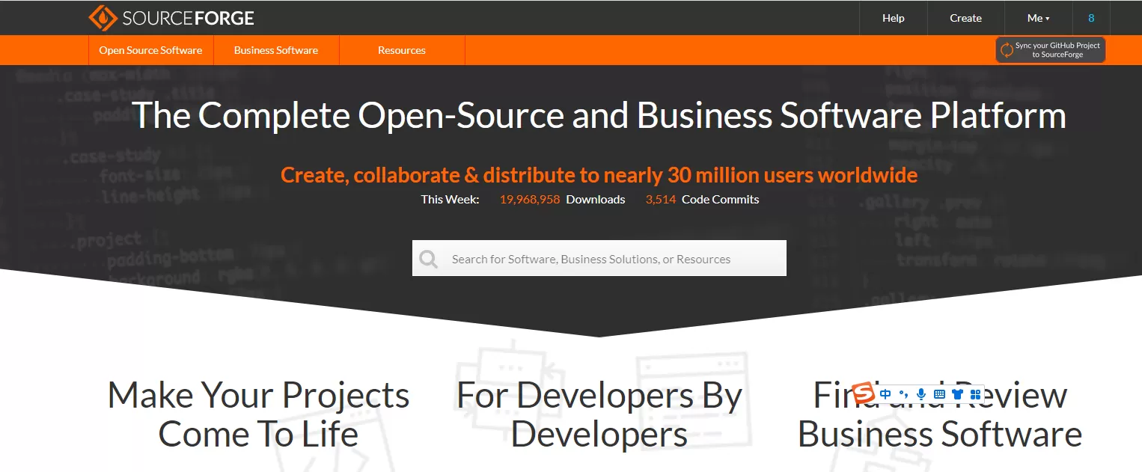Click the orange 30 million users tagline

pos(599,175)
